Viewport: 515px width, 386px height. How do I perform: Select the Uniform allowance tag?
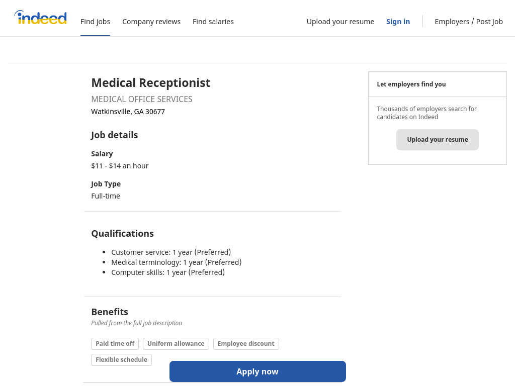[x=176, y=344]
